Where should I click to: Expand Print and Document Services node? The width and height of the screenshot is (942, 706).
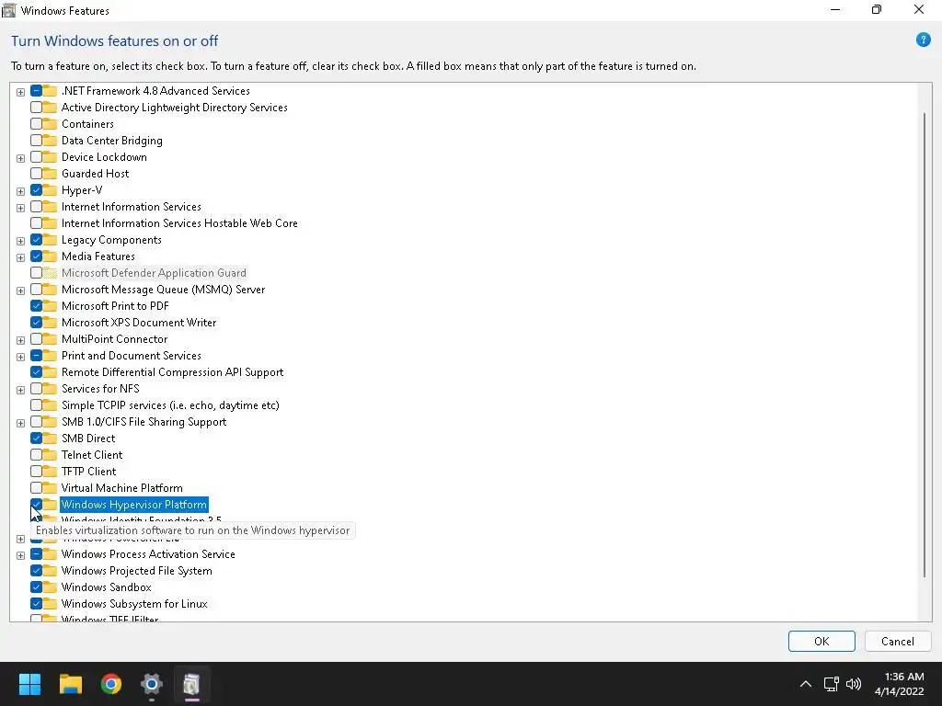(20, 357)
